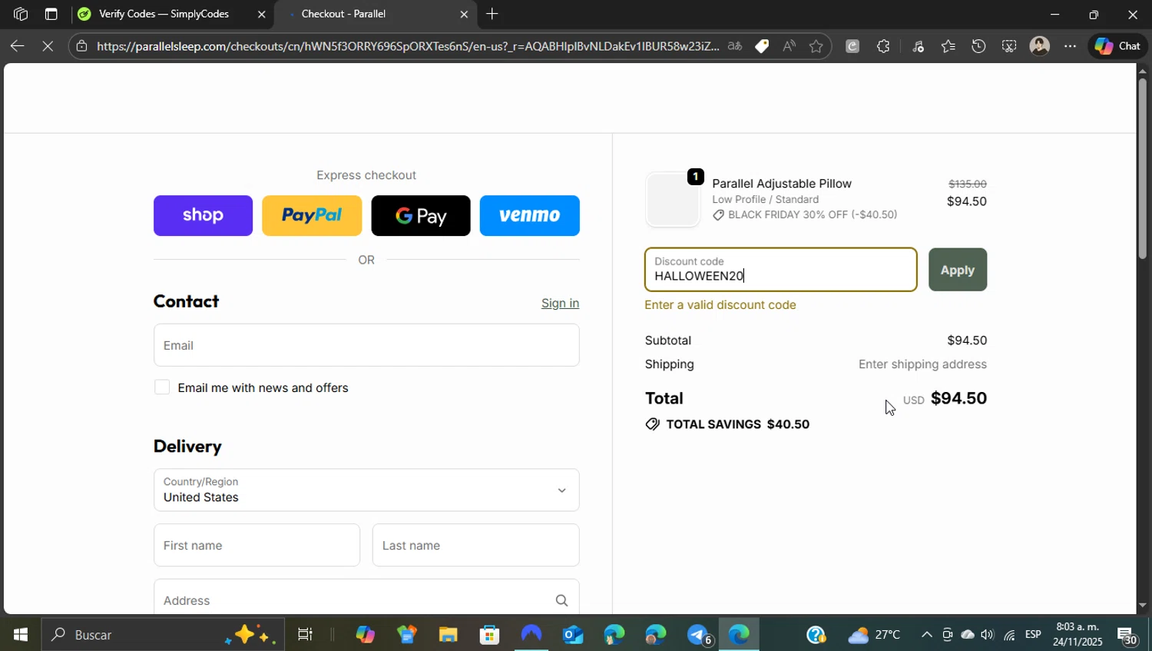Viewport: 1152px width, 651px height.
Task: Pay using Venmo button
Action: coord(530,215)
